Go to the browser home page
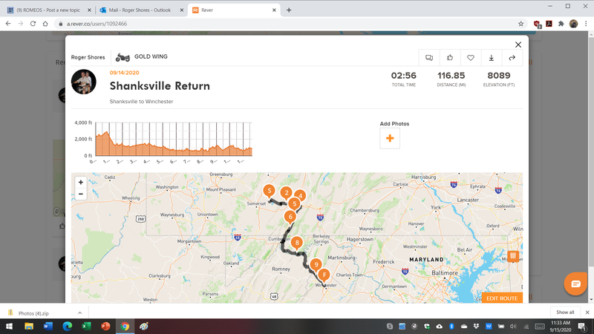594x334 pixels. click(x=45, y=24)
